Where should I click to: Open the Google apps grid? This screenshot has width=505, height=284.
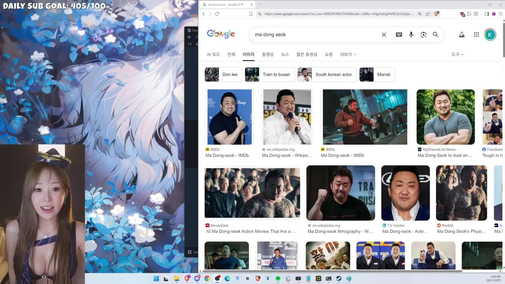click(x=477, y=35)
